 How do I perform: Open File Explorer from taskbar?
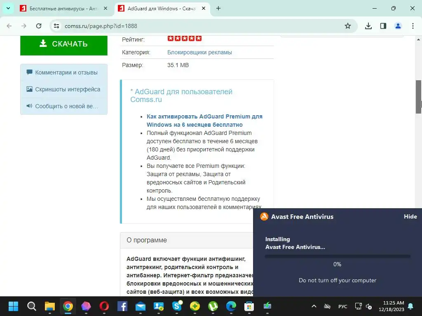(x=50, y=306)
